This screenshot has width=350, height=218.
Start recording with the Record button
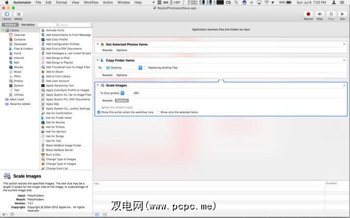[x=308, y=14]
